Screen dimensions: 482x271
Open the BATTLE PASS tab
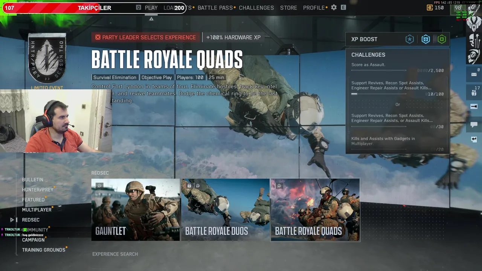215,8
